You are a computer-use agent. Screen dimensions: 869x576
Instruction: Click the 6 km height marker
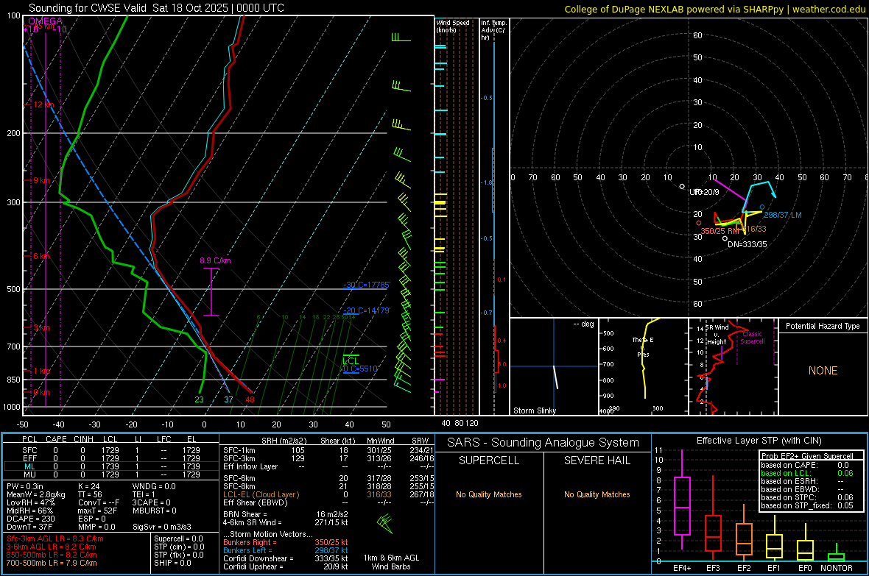tap(42, 257)
